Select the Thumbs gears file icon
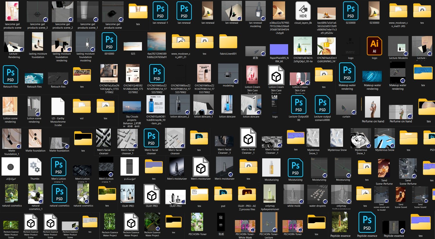This screenshot has width=435, height=239. 35,166
